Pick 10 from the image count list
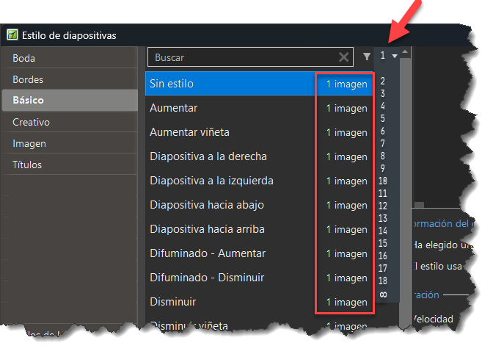This screenshot has width=493, height=354. pos(384,181)
